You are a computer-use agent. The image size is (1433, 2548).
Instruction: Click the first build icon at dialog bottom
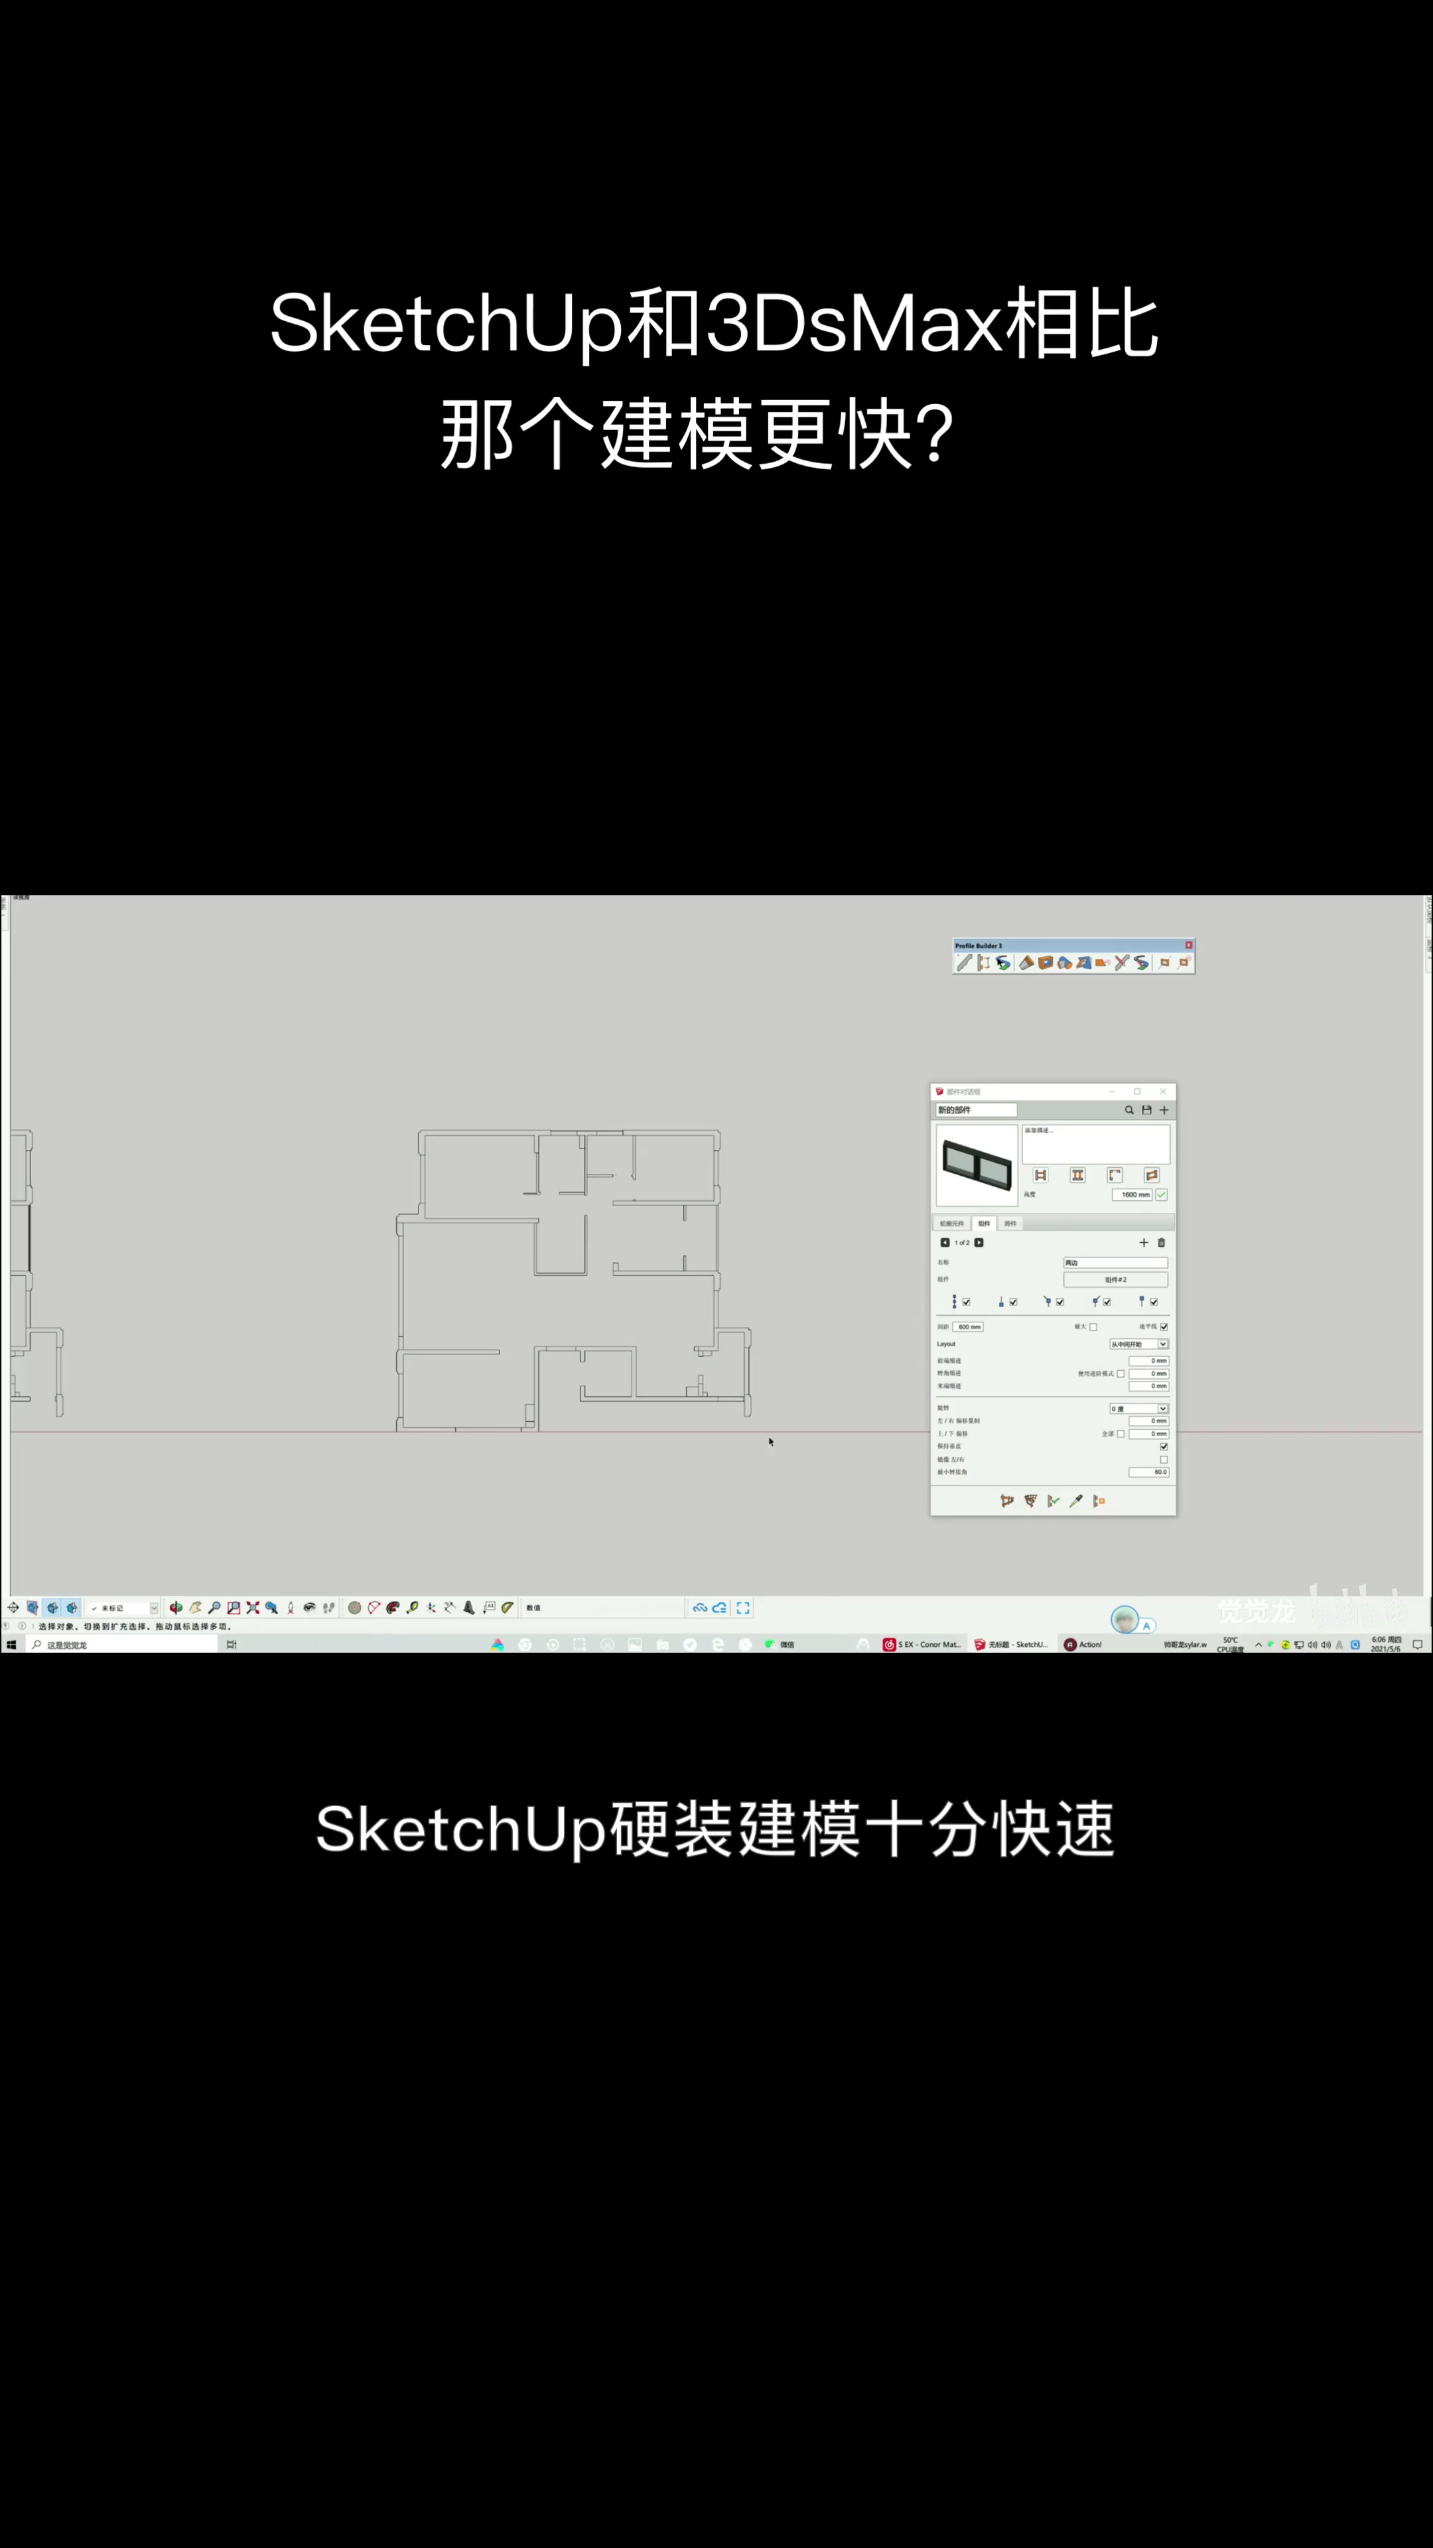(1007, 1500)
